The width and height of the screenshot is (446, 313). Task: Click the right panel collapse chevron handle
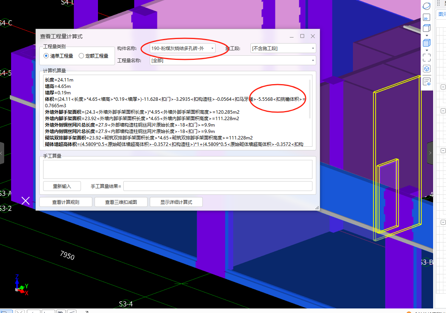(430, 153)
